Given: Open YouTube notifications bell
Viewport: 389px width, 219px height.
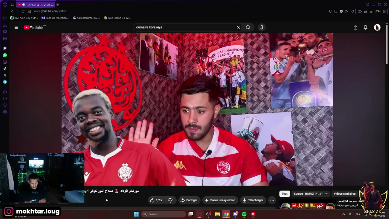Looking at the screenshot, I should [366, 27].
